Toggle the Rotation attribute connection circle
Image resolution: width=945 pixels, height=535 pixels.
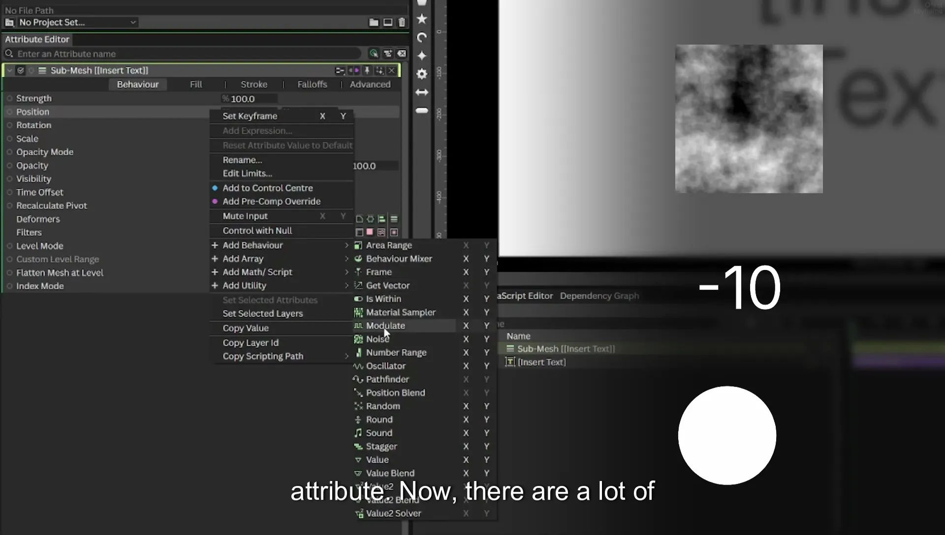click(x=9, y=125)
